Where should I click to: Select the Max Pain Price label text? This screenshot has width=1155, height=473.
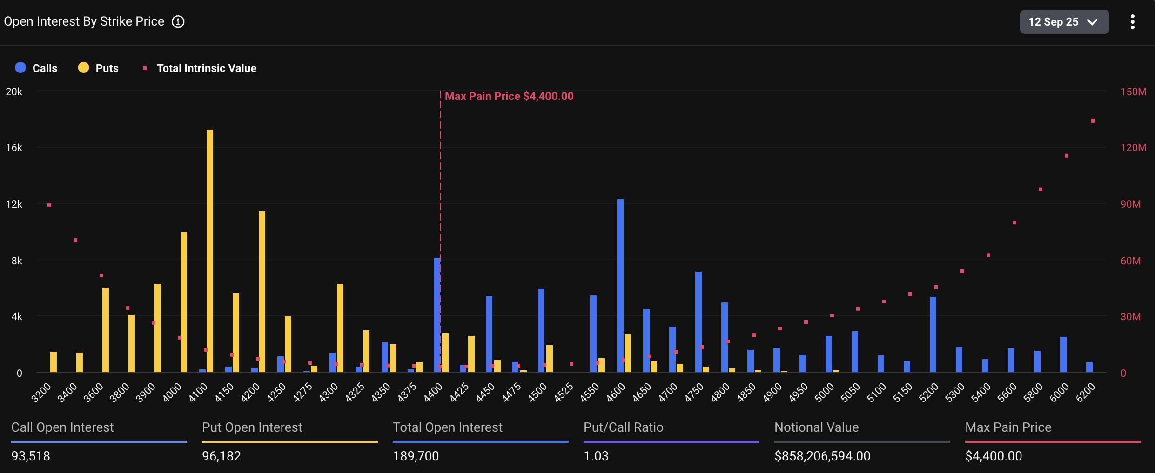(x=509, y=96)
